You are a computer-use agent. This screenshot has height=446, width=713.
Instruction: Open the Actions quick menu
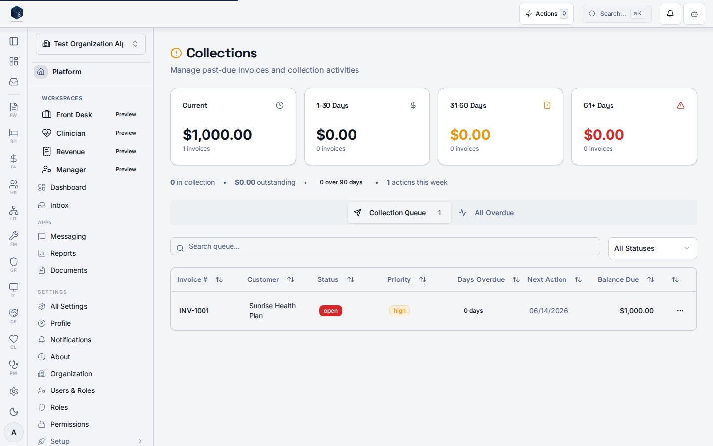[x=547, y=14]
